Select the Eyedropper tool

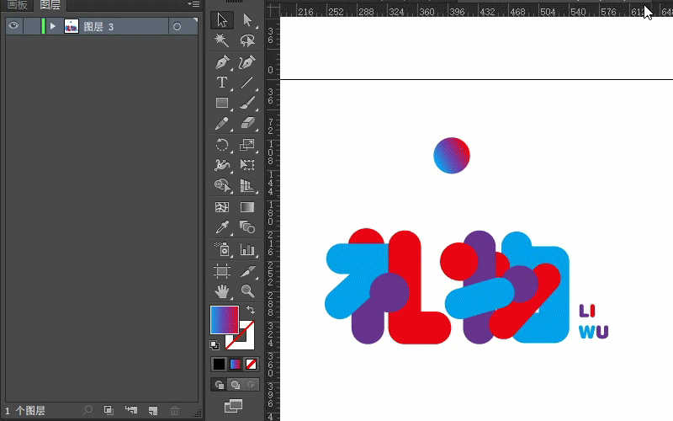coord(222,227)
